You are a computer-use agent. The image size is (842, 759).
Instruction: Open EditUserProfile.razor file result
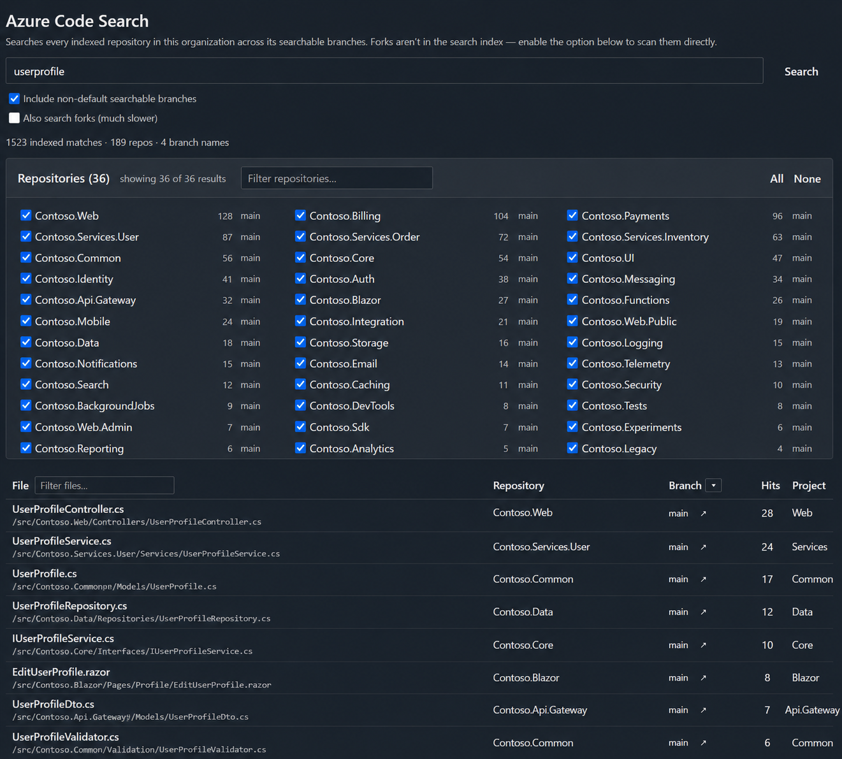point(61,672)
